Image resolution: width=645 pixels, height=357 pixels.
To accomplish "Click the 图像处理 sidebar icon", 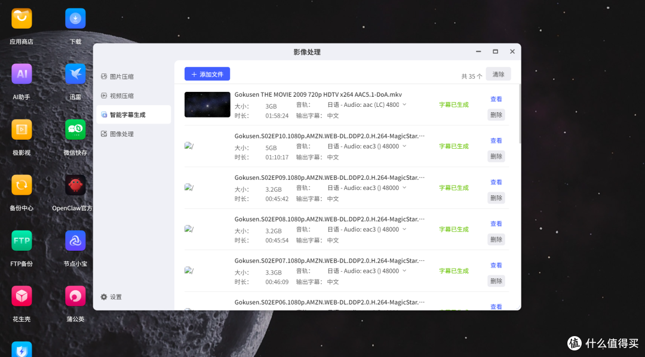I will [104, 134].
